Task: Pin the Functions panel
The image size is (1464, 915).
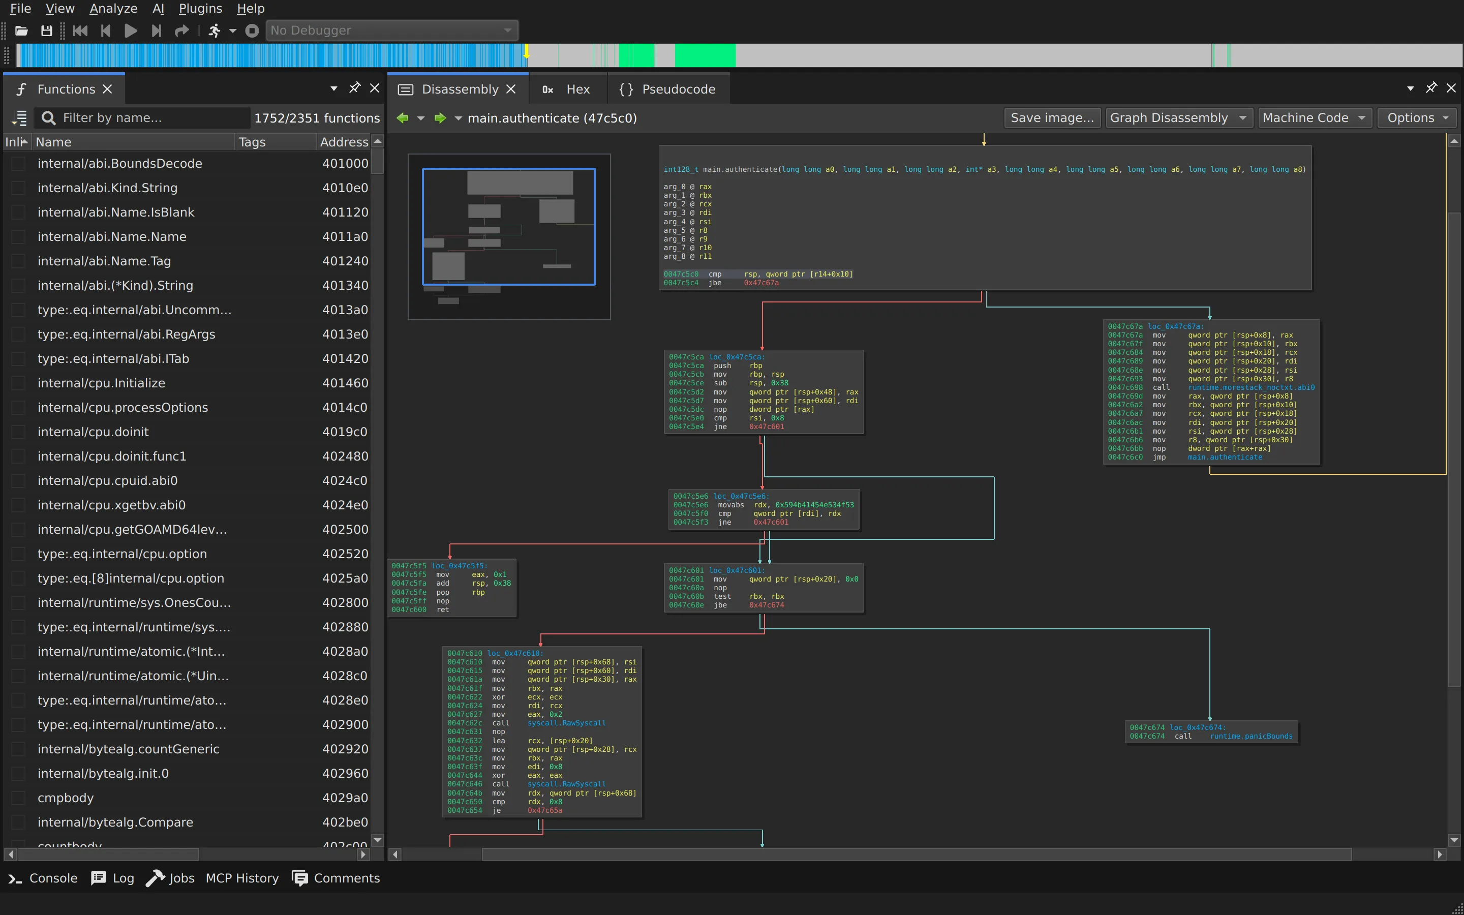Action: (x=354, y=88)
